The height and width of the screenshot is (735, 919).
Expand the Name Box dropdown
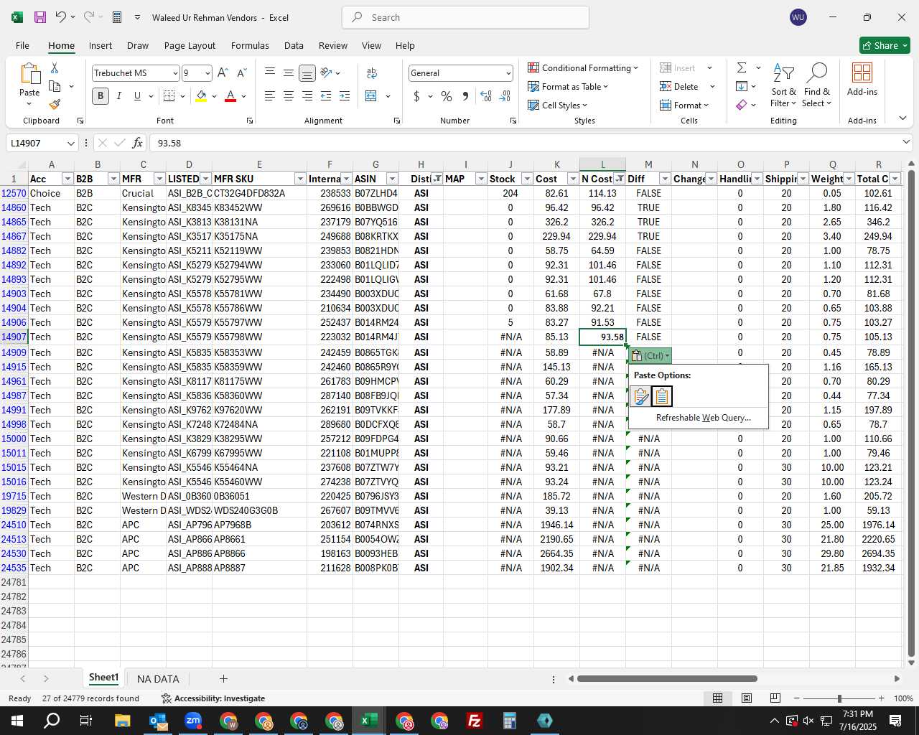70,143
